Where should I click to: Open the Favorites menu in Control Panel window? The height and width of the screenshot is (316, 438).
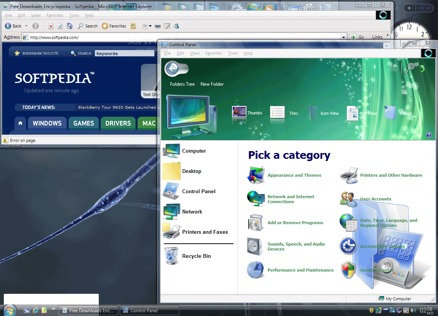[x=214, y=53]
